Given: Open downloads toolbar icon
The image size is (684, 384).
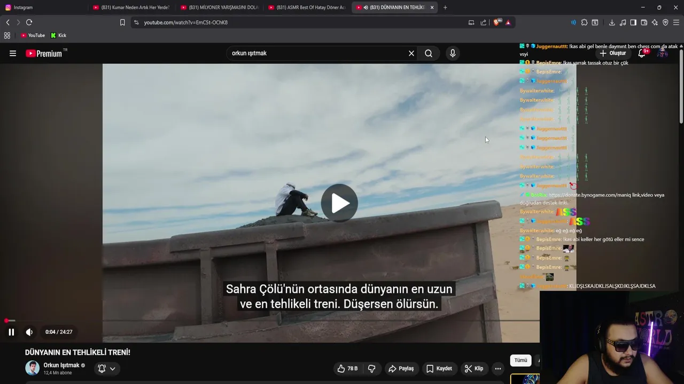Looking at the screenshot, I should click(612, 22).
